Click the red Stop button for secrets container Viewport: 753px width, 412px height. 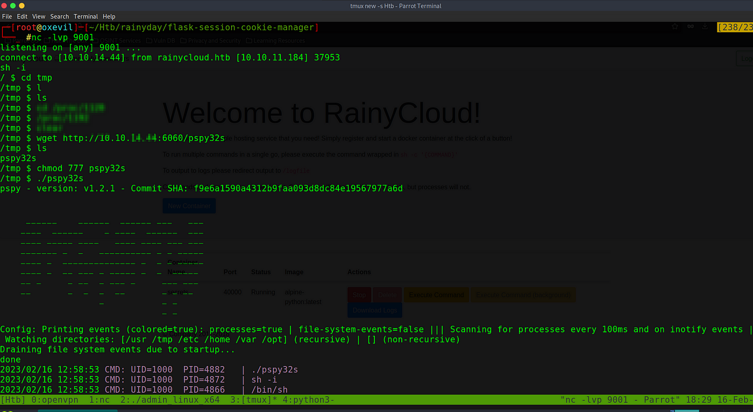[359, 295]
